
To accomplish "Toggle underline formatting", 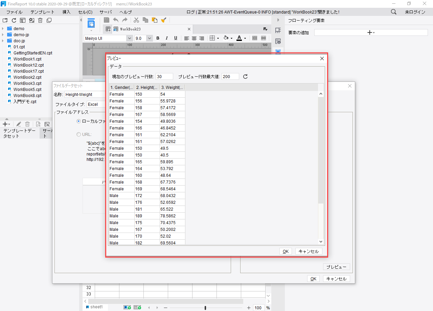I will [176, 38].
